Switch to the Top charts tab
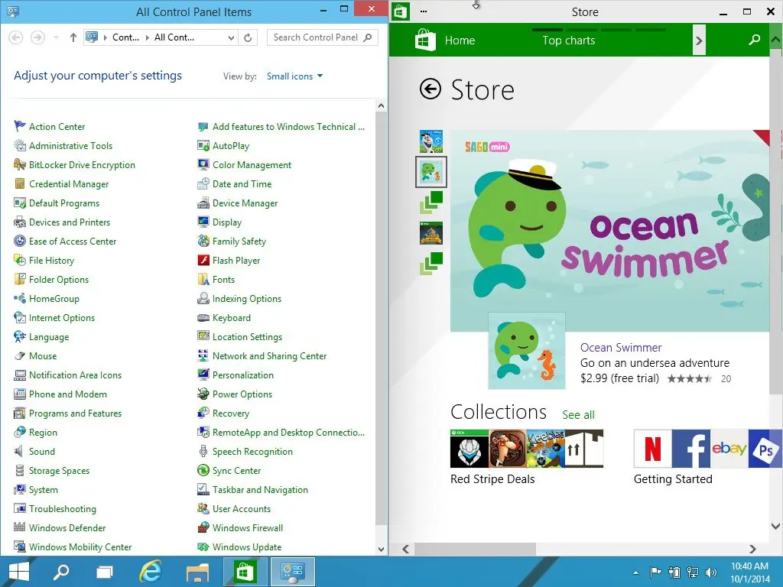 (x=567, y=40)
